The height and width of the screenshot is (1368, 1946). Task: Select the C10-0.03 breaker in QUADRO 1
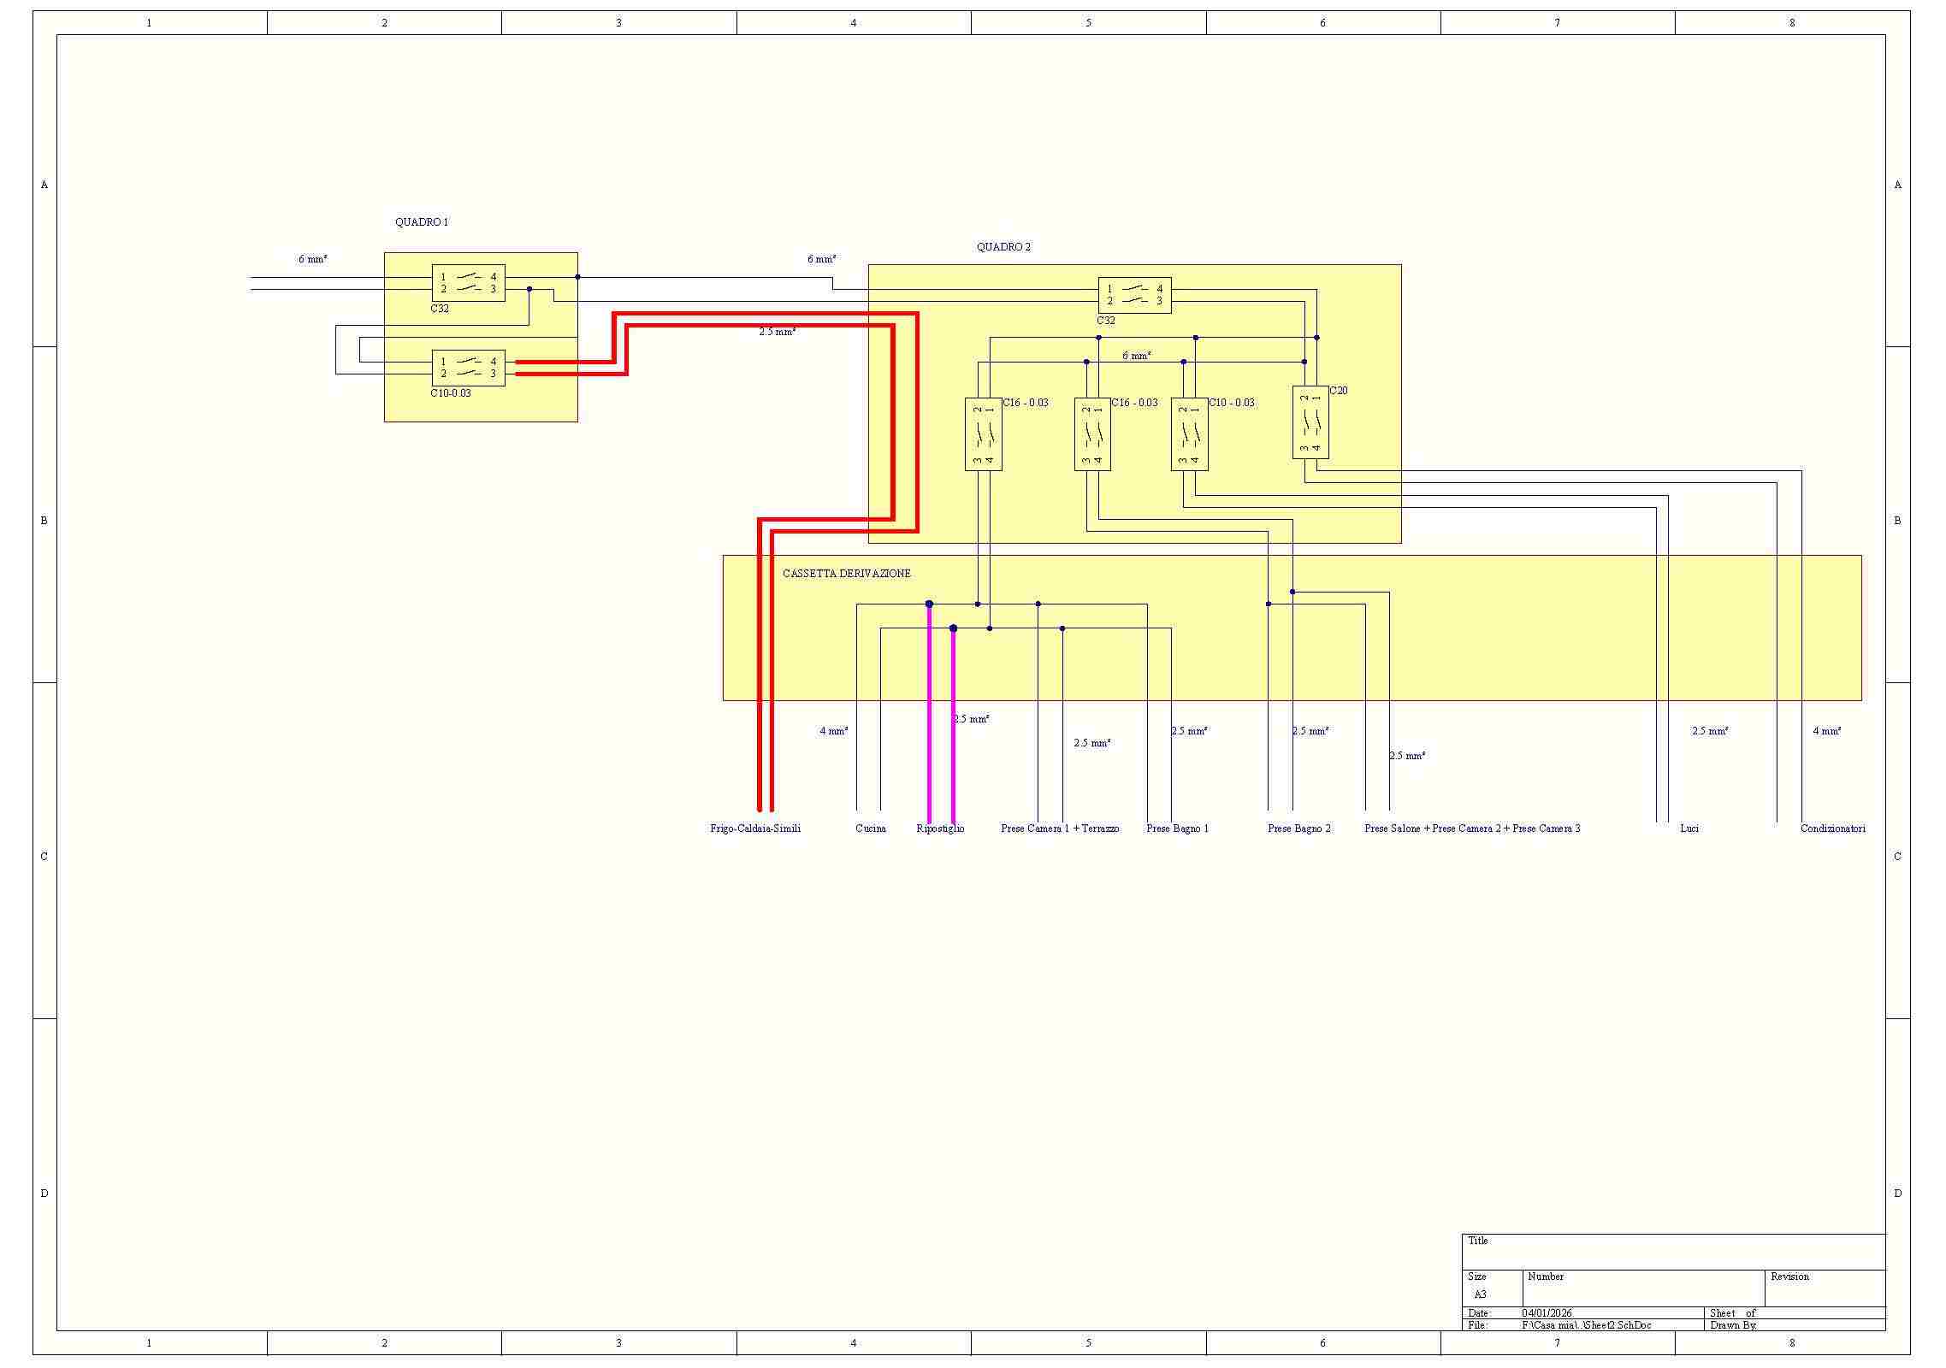click(x=468, y=368)
